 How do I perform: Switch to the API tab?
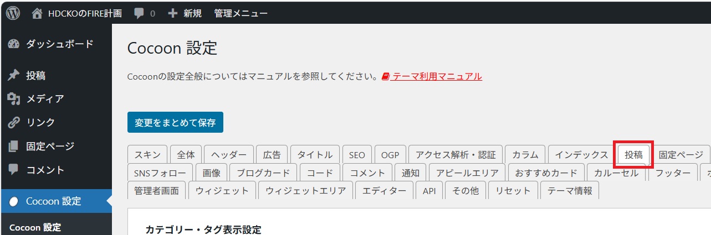429,191
